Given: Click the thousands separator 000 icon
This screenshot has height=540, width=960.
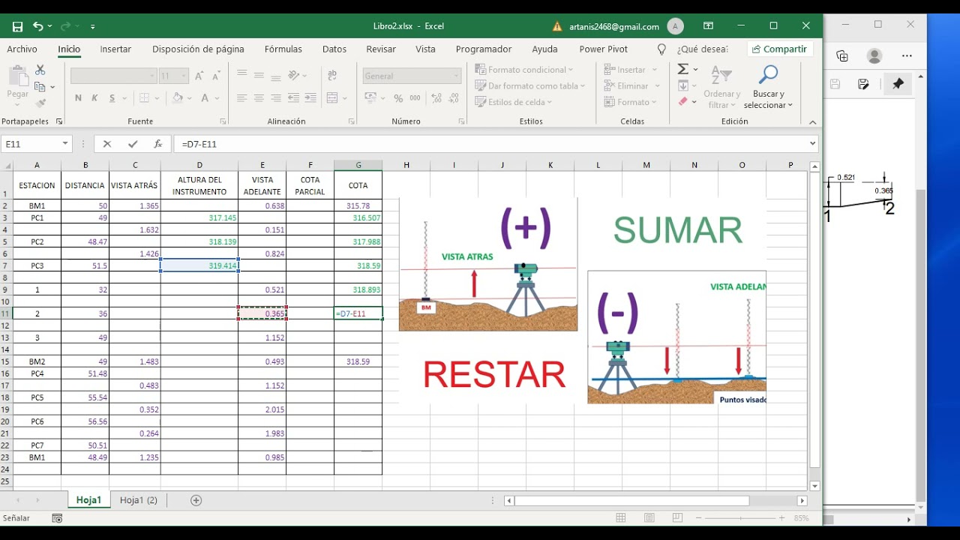Looking at the screenshot, I should coord(415,98).
